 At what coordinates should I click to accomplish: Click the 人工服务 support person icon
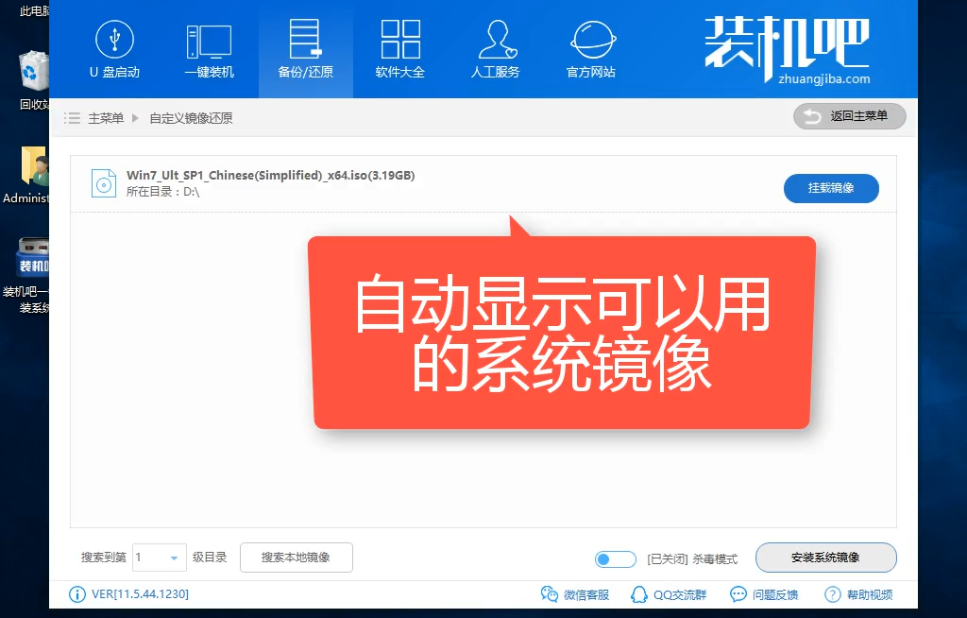tap(496, 40)
